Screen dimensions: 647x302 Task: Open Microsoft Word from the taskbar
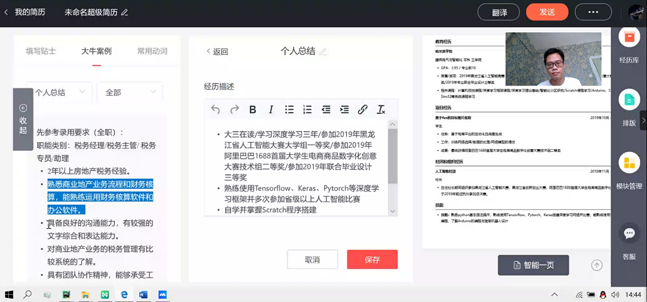pyautogui.click(x=143, y=294)
